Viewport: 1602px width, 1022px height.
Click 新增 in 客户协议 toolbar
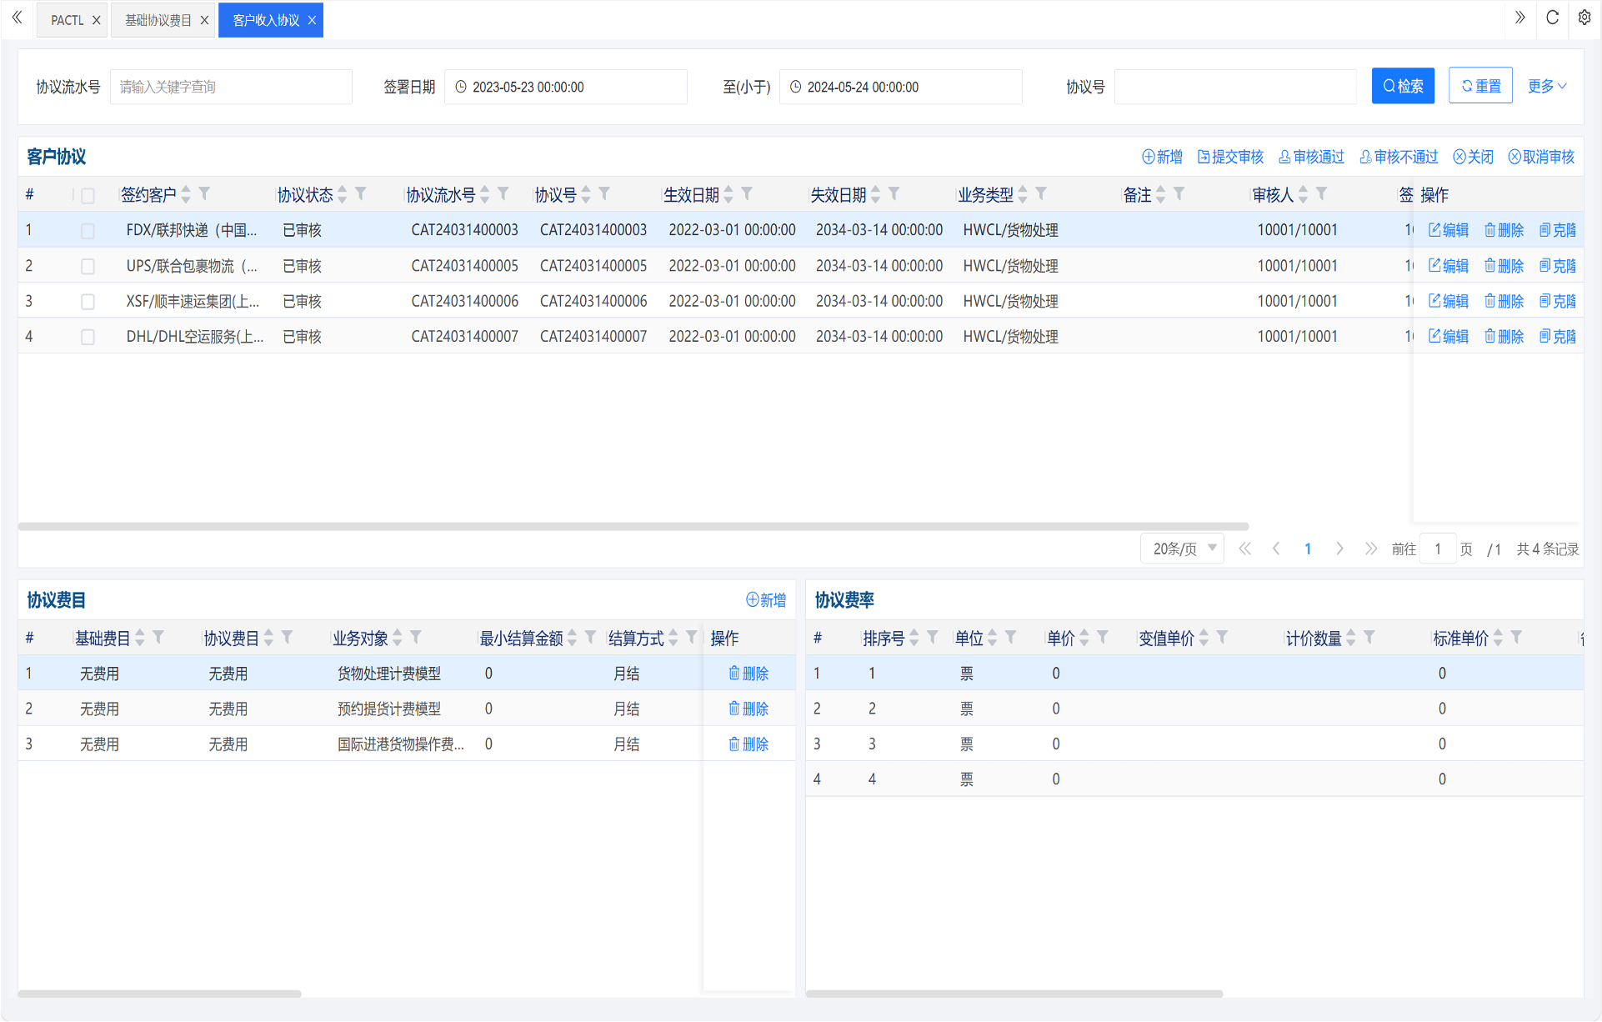click(x=1162, y=157)
